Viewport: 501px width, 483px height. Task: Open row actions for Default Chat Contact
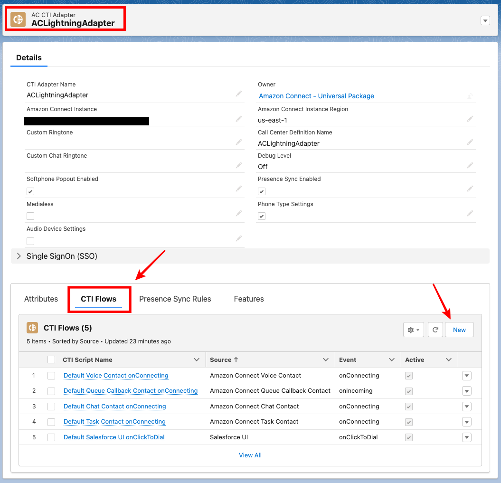[x=466, y=407]
